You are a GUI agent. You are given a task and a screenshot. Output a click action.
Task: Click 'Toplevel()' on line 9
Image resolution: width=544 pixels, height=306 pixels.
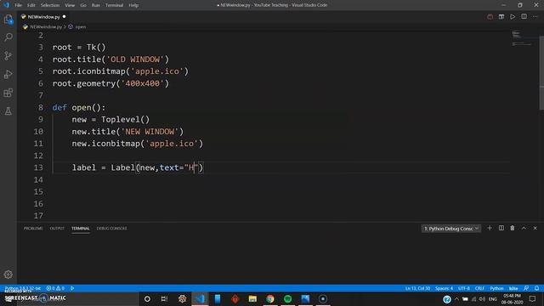pyautogui.click(x=125, y=120)
